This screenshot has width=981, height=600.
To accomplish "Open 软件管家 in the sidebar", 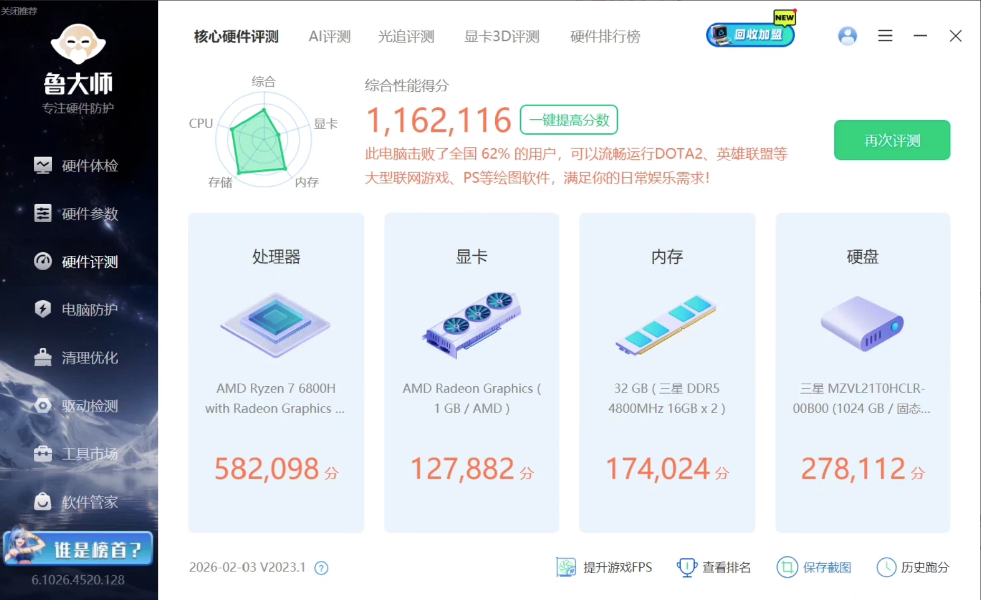I will pyautogui.click(x=77, y=502).
